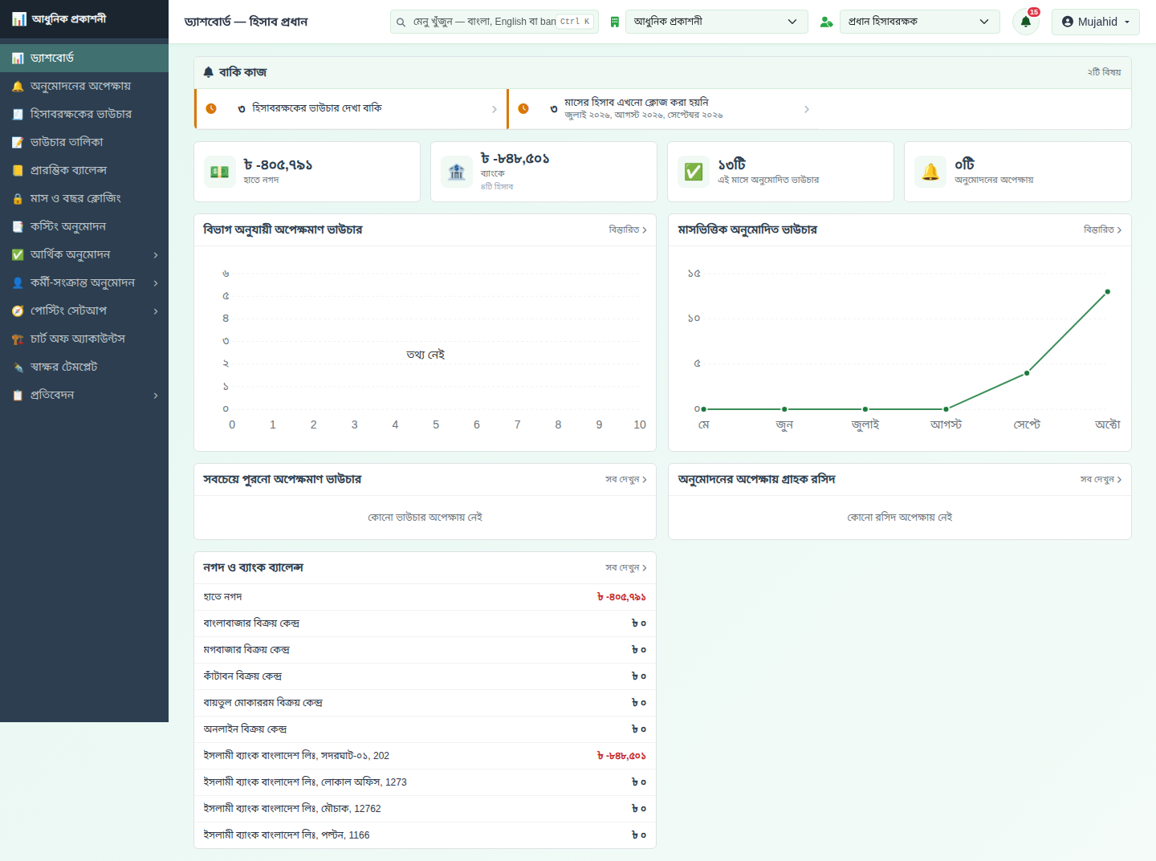1156x861 pixels.
Task: Click the person icon beside কর্মী-সংক্রান্ত অনুমোদন
Action: pyautogui.click(x=18, y=283)
